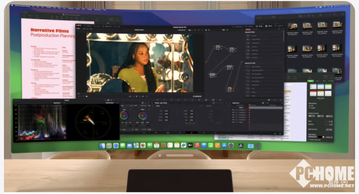Pick the blue table style swatch

[321, 87]
